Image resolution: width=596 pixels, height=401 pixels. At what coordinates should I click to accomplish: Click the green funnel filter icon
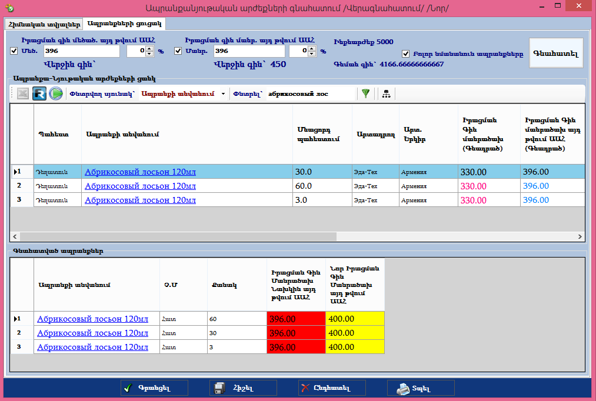click(x=365, y=93)
